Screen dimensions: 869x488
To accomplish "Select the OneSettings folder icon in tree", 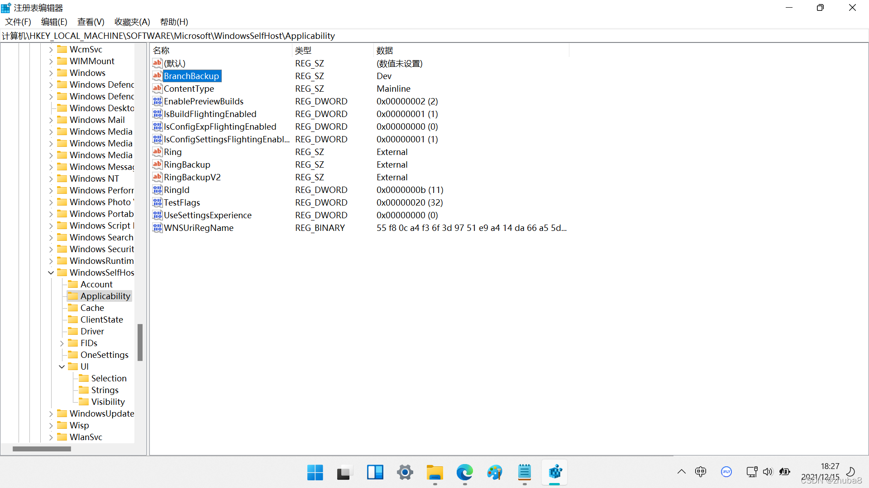I will (73, 355).
